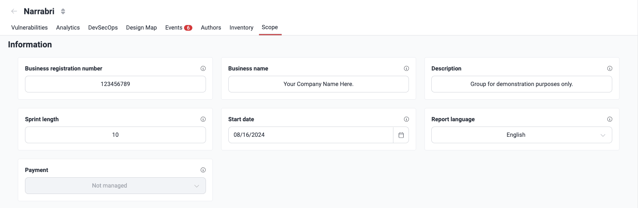638x208 pixels.
Task: Show the Description info tooltip icon
Action: point(610,69)
